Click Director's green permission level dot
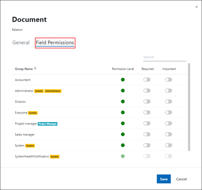The height and width of the screenshot is (190, 202). tap(123, 101)
